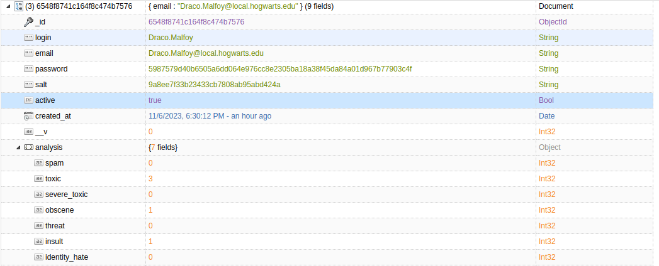Click the Date type cell
The image size is (659, 266).
[x=546, y=116]
